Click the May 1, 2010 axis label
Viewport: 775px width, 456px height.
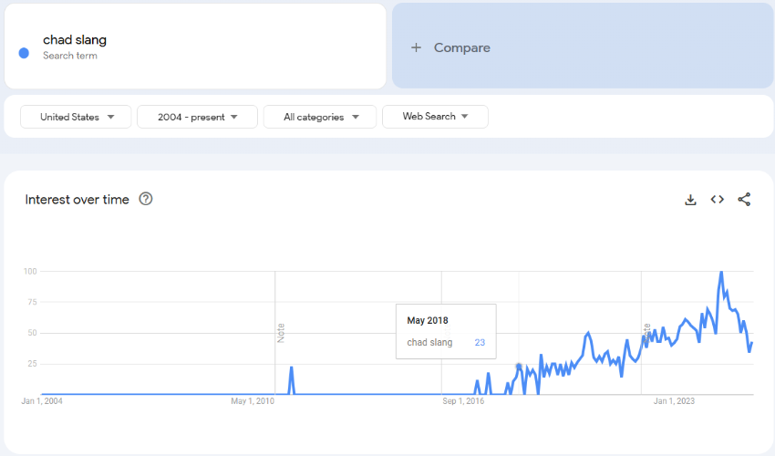click(253, 401)
